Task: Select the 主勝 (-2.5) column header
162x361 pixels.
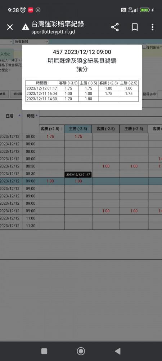Action: pyautogui.click(x=78, y=129)
